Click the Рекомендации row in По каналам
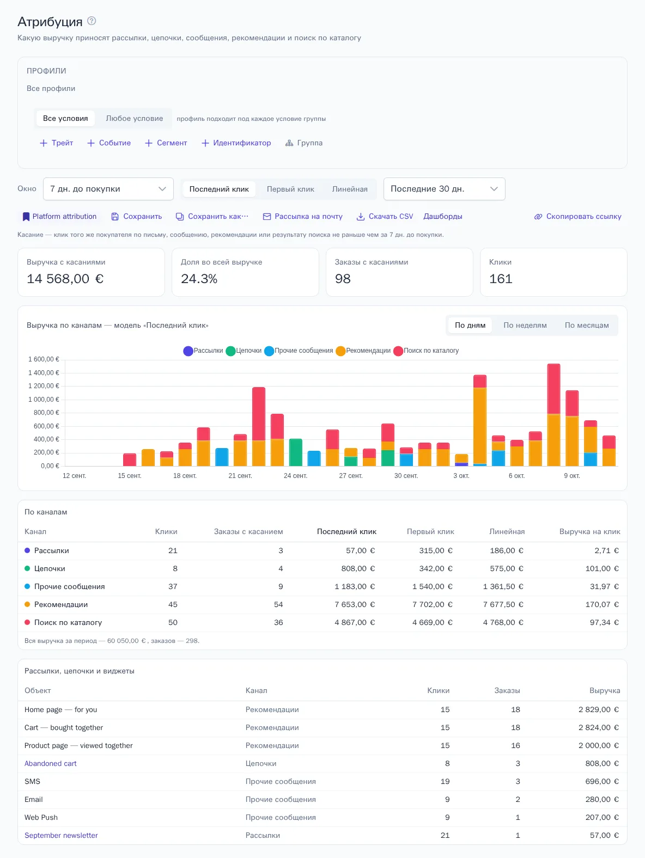 (x=322, y=605)
